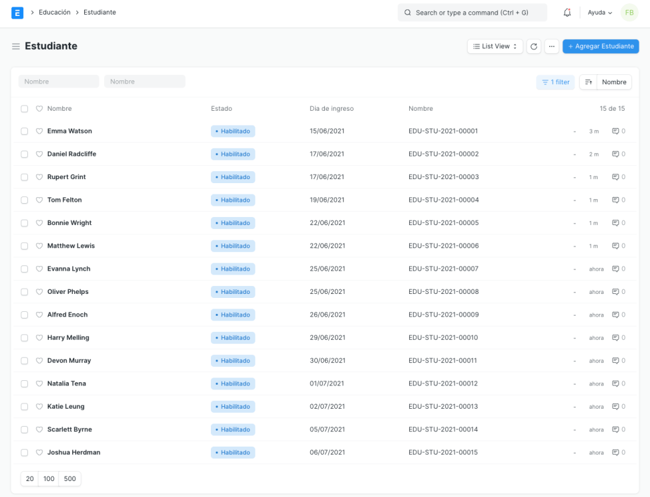Click the header heart icon
Image resolution: width=650 pixels, height=497 pixels.
tap(39, 109)
